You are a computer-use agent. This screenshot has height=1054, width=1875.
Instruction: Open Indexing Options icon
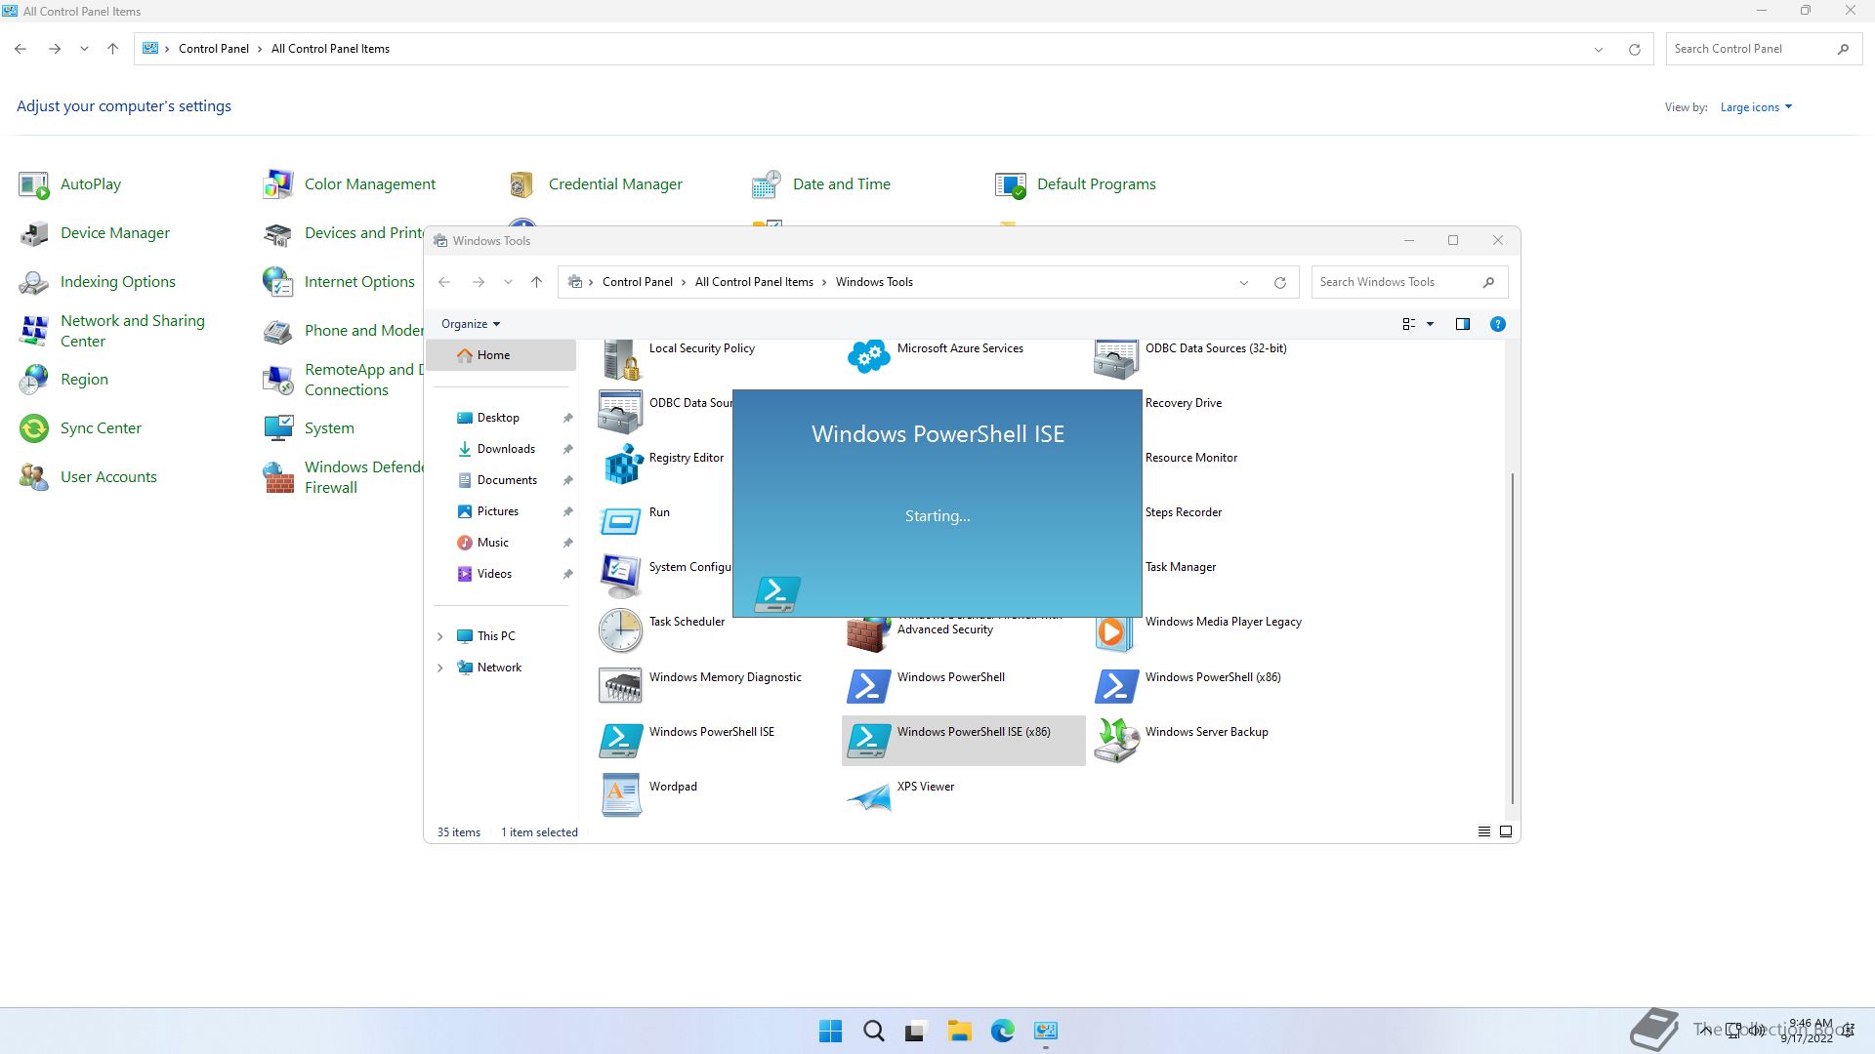[34, 282]
